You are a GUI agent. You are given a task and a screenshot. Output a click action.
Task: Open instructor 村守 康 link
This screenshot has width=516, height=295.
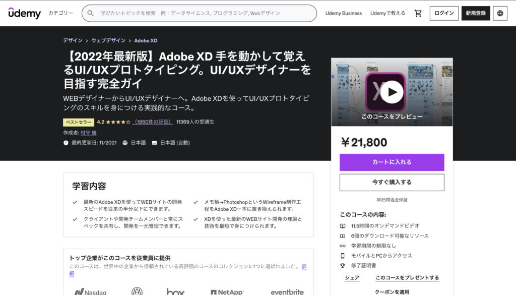(89, 133)
